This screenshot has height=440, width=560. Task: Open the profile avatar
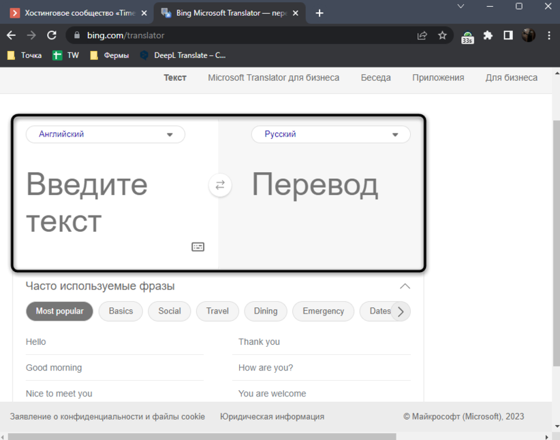coord(528,35)
